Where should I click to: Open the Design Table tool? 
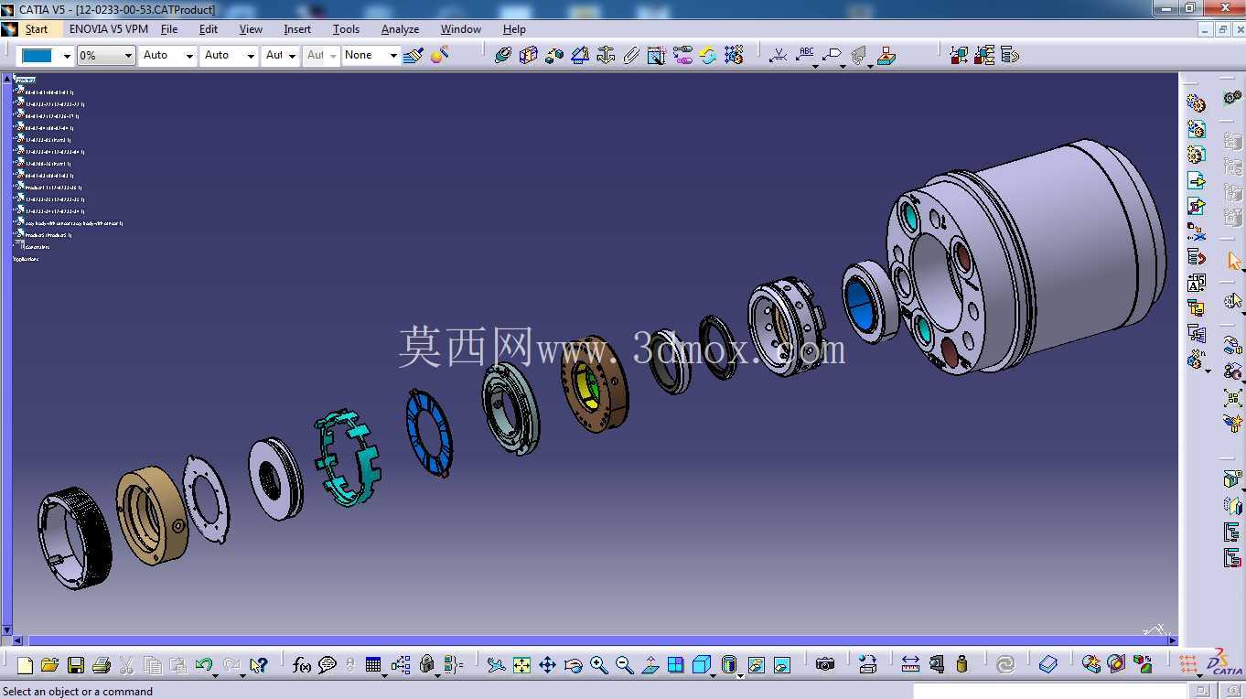(373, 665)
